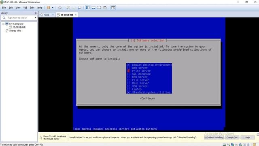Activate the Continue button in installer
Image resolution: width=259 pixels, height=146 pixels.
pyautogui.click(x=147, y=99)
